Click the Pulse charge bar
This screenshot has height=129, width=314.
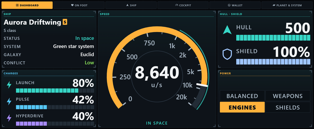pos(55,107)
